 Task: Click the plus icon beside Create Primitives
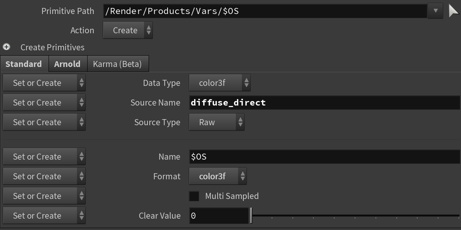pyautogui.click(x=6, y=47)
